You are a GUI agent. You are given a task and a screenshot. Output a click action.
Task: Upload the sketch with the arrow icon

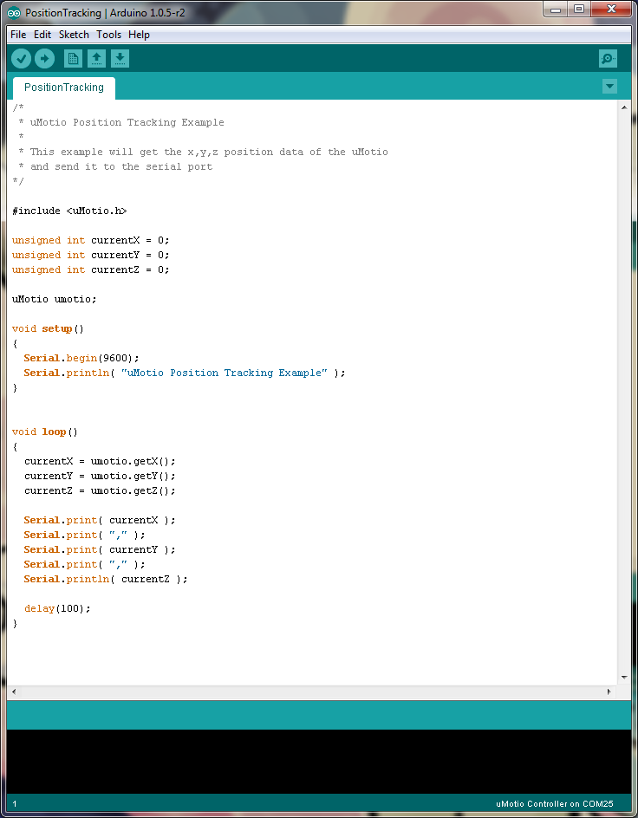[44, 59]
